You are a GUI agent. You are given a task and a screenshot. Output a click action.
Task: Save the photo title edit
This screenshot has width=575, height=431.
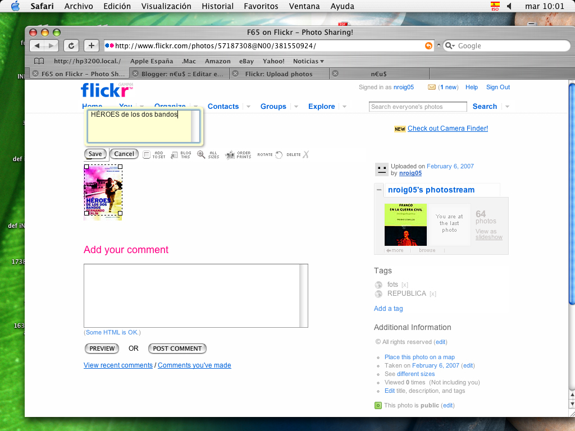point(95,154)
